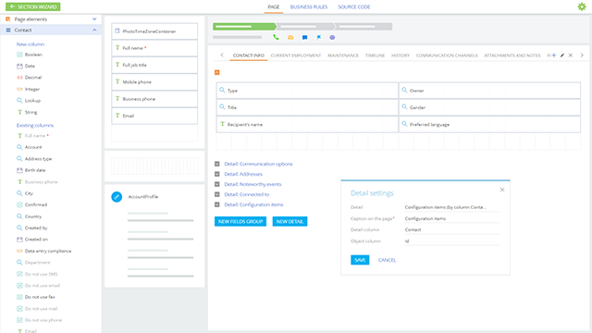Click the blue flag icon
The image size is (592, 333).
(318, 37)
